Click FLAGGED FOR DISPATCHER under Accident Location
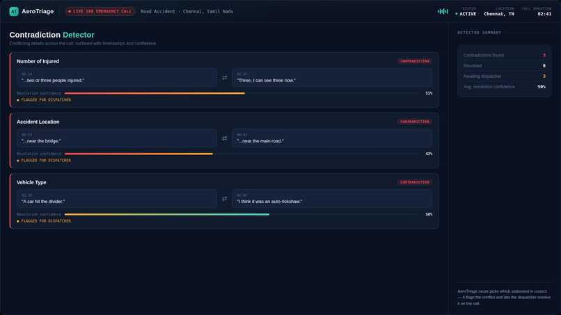 (46, 161)
